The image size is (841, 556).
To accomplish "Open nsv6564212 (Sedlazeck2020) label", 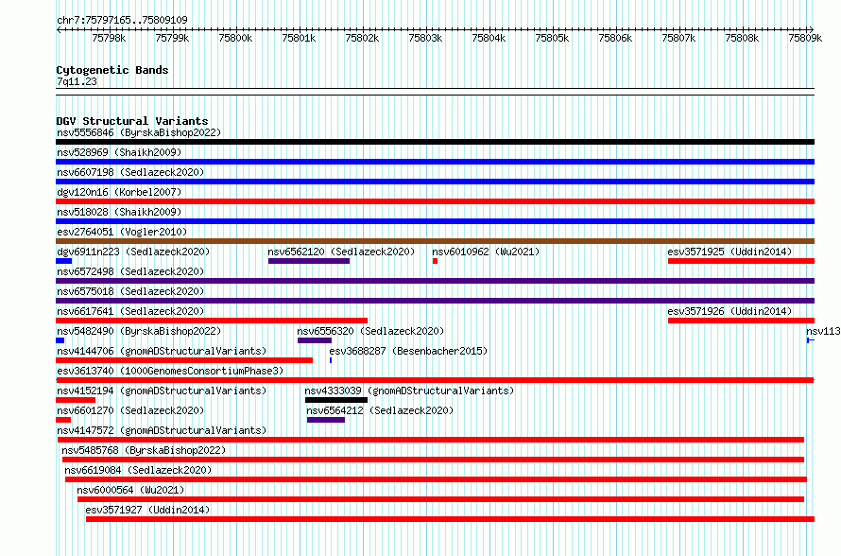I will [380, 410].
